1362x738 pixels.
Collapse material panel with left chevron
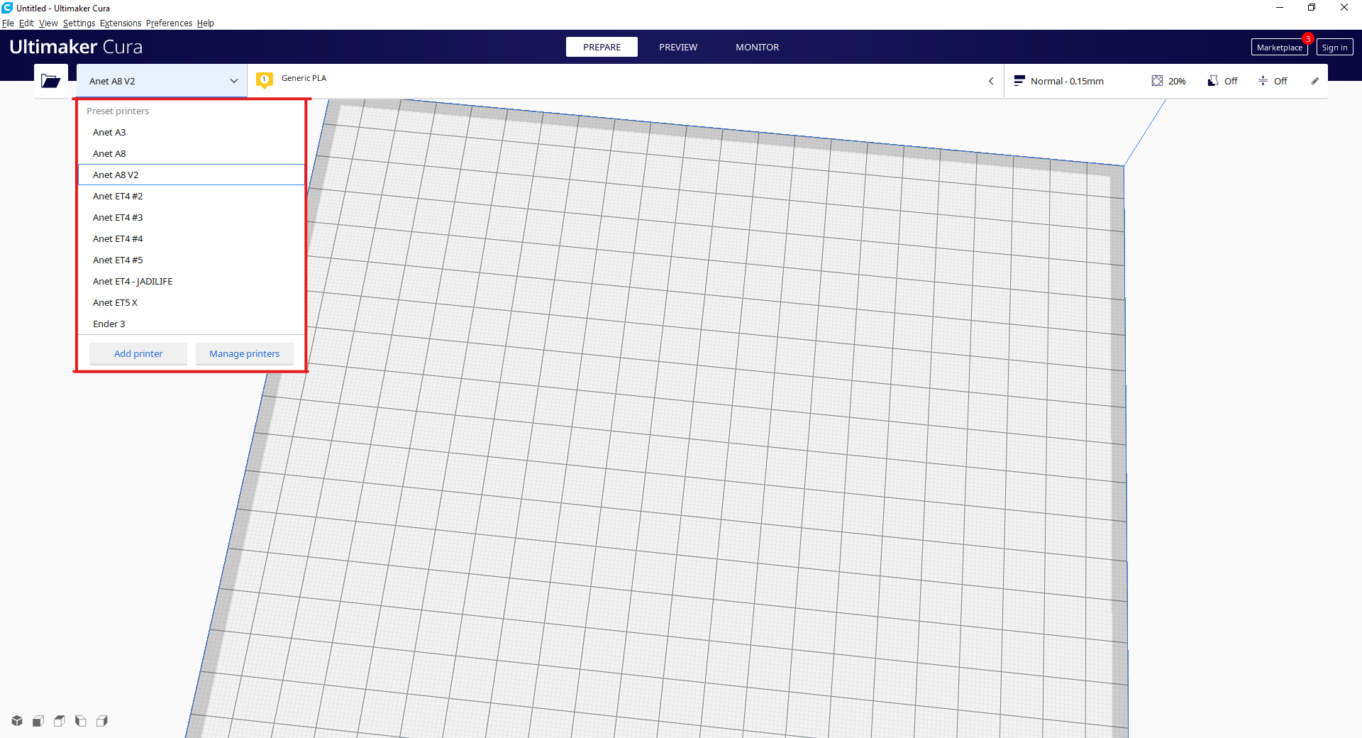point(991,81)
